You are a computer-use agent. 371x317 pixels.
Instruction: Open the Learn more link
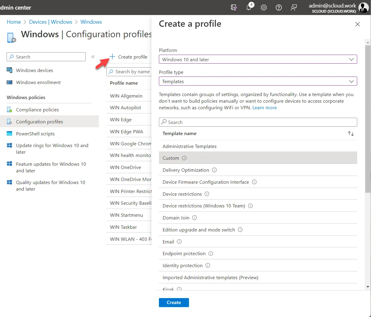click(x=264, y=108)
